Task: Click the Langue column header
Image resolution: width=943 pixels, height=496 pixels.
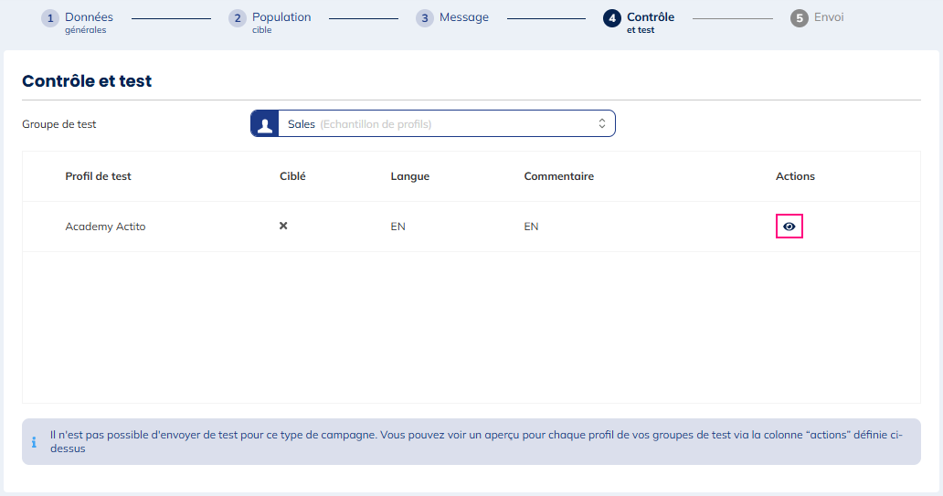Action: [409, 176]
